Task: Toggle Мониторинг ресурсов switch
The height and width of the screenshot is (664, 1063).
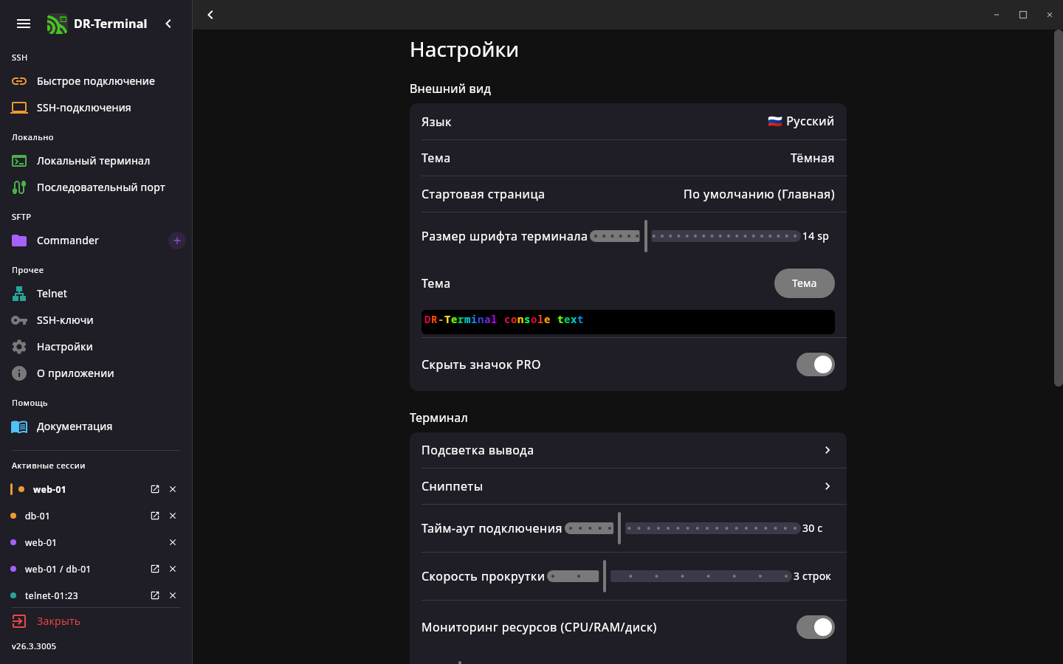Action: pyautogui.click(x=815, y=627)
